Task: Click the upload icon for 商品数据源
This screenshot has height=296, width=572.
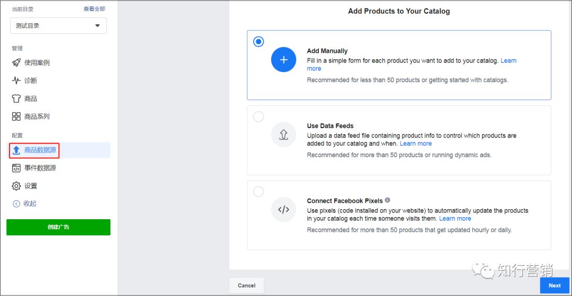Action: tap(16, 150)
